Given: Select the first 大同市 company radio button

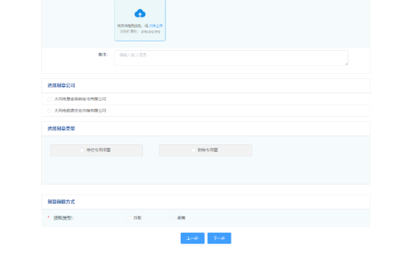Looking at the screenshot, I should [x=49, y=99].
